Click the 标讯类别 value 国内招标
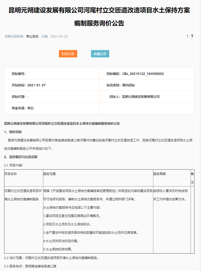Image resolution: width=201 pixels, height=271 pixels. [x=128, y=85]
